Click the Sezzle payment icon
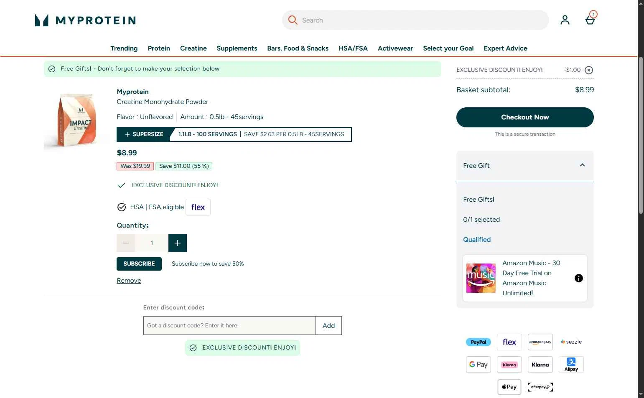Image resolution: width=644 pixels, height=398 pixels. (571, 342)
